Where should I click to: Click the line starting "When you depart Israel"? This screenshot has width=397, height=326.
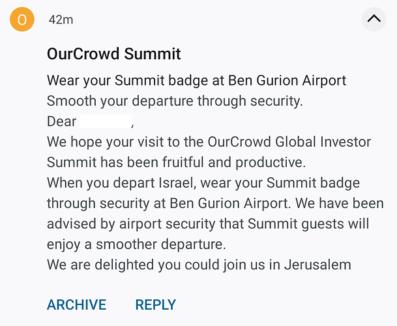coord(203,183)
